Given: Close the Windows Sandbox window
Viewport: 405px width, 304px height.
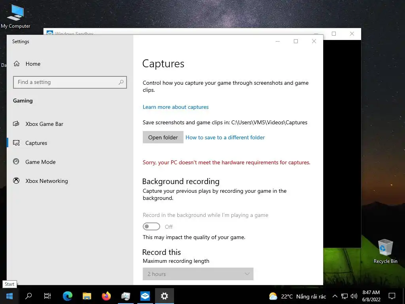Looking at the screenshot, I should pos(352,34).
